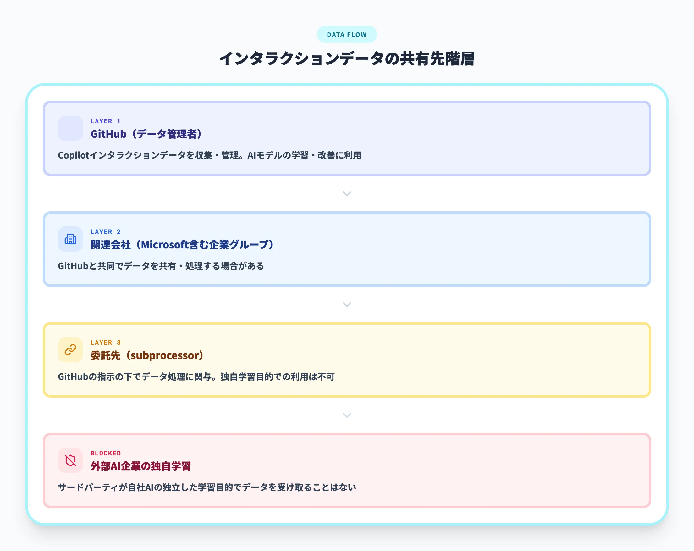694x551 pixels.
Task: Expand the chevron below the GitHub layer
Action: 347,194
